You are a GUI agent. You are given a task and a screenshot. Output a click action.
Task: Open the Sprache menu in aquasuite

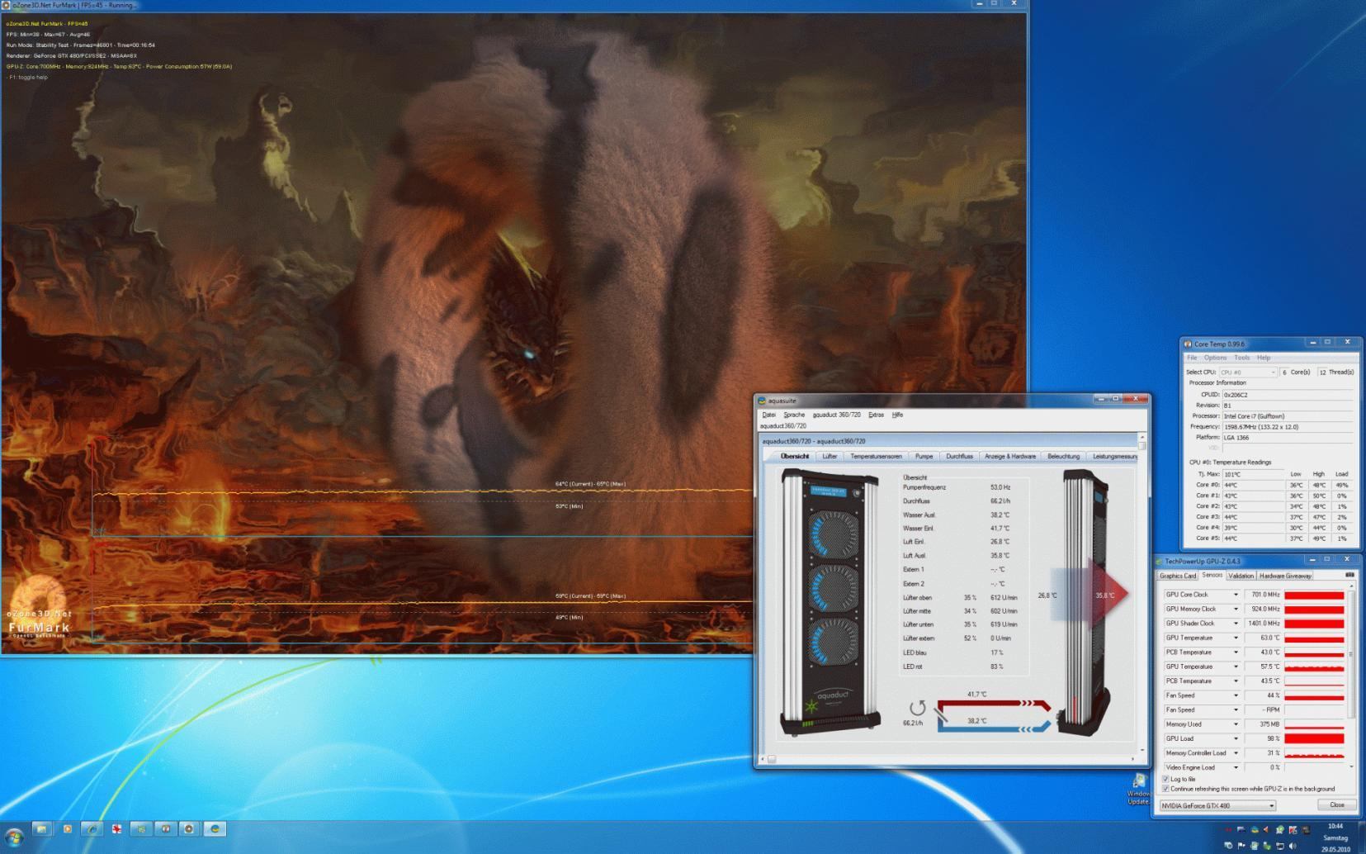click(x=794, y=415)
